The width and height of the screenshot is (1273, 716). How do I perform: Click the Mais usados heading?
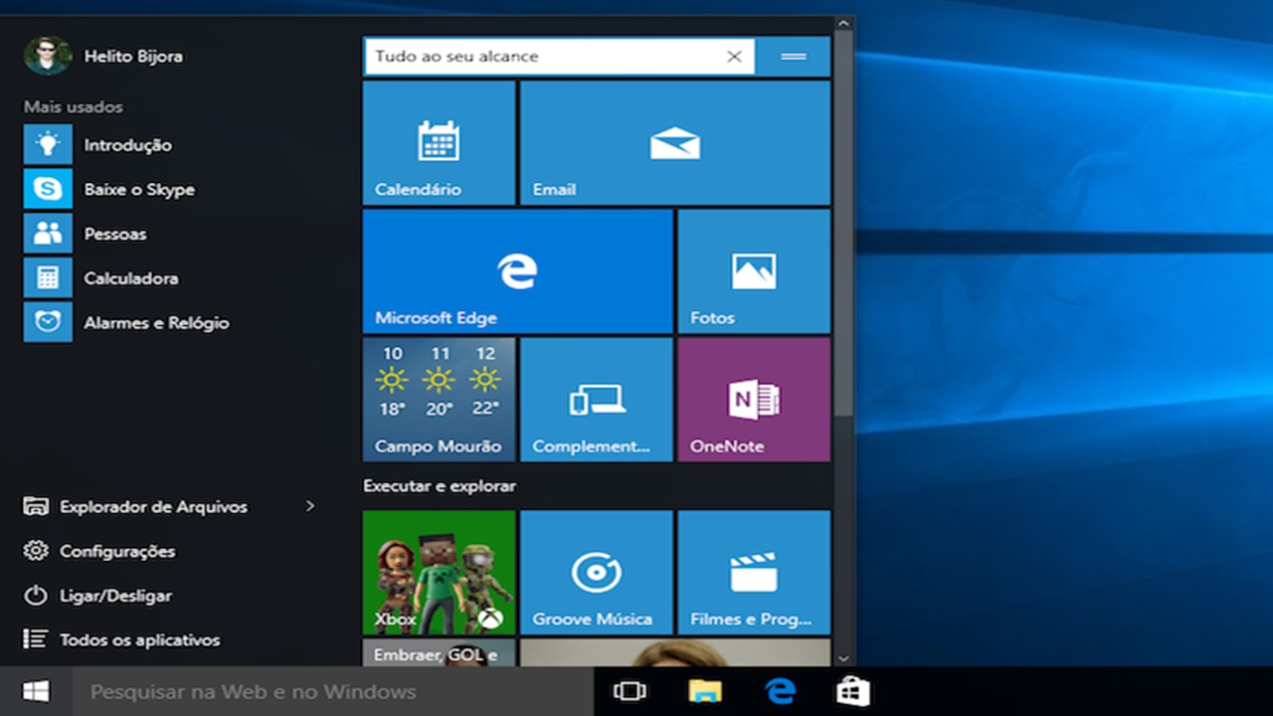click(x=74, y=106)
